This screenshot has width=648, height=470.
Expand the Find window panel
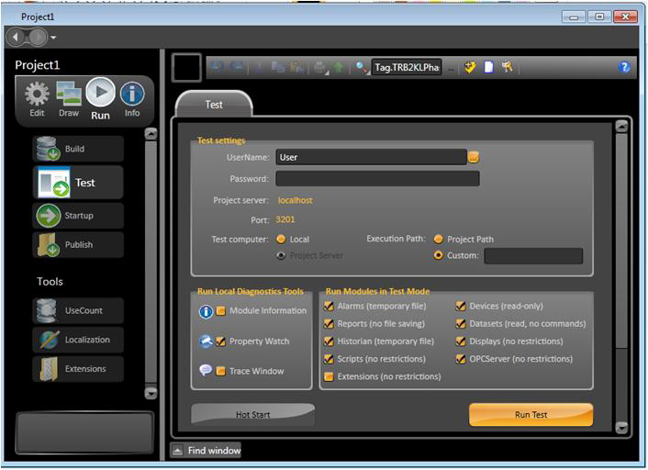coord(178,451)
